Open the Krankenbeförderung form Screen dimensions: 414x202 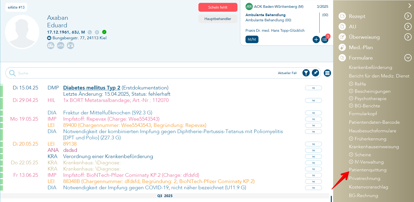click(371, 67)
